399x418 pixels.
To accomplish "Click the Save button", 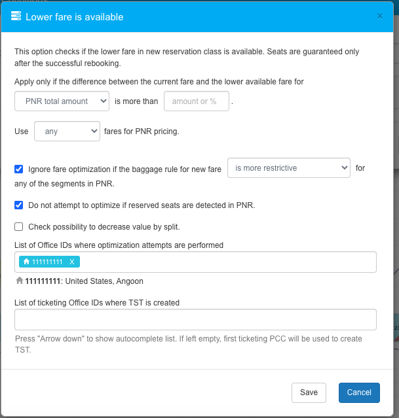I will point(309,392).
